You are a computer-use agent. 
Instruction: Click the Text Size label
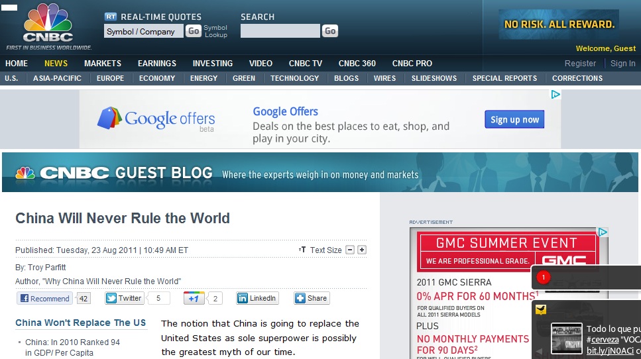click(325, 250)
